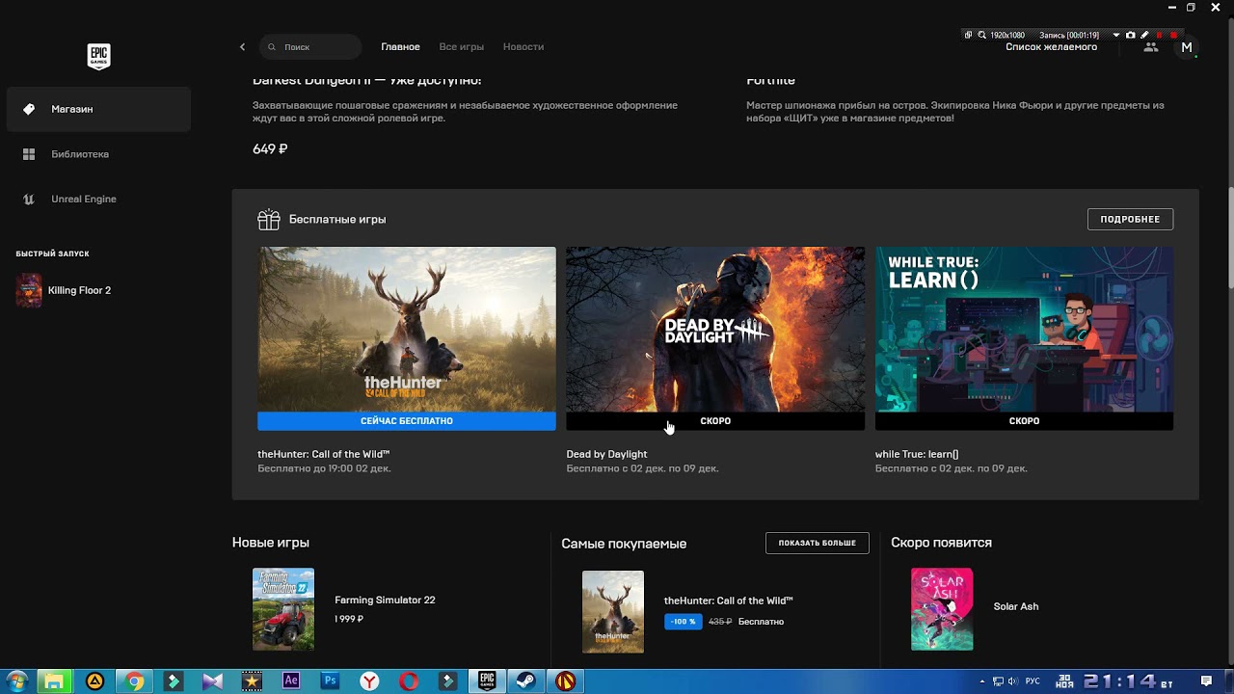This screenshot has height=694, width=1234.
Task: Click the Killing Floor 2 thumbnail icon
Action: (29, 290)
